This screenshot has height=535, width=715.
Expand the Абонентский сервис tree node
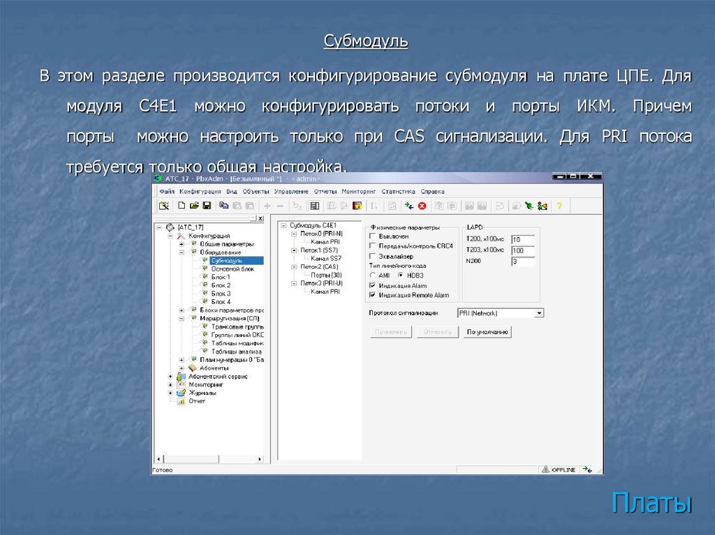point(170,376)
